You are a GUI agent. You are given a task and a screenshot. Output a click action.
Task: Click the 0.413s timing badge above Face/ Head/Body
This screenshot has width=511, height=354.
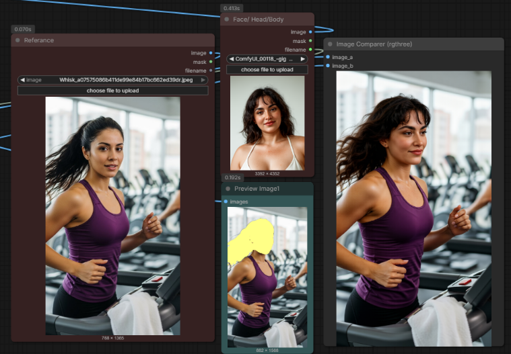click(232, 8)
